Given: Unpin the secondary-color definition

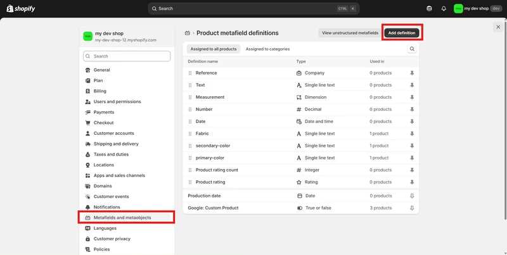Looking at the screenshot, I should pyautogui.click(x=411, y=146).
